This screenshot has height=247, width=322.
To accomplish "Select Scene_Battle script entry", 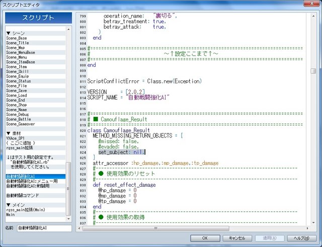I will point(36,119).
